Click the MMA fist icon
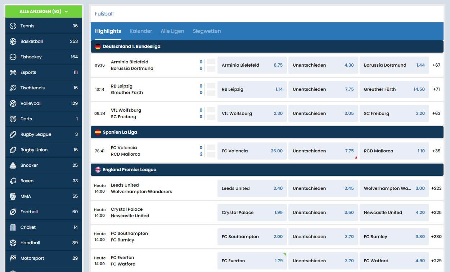This screenshot has width=450, height=272. pos(13,196)
